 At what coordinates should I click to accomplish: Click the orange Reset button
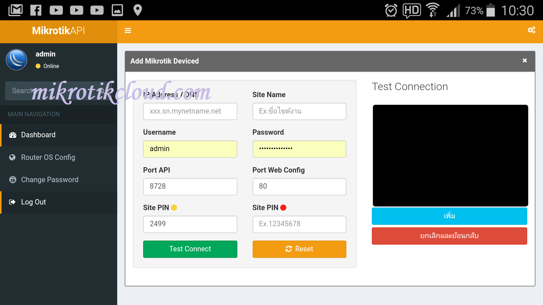[x=299, y=249]
